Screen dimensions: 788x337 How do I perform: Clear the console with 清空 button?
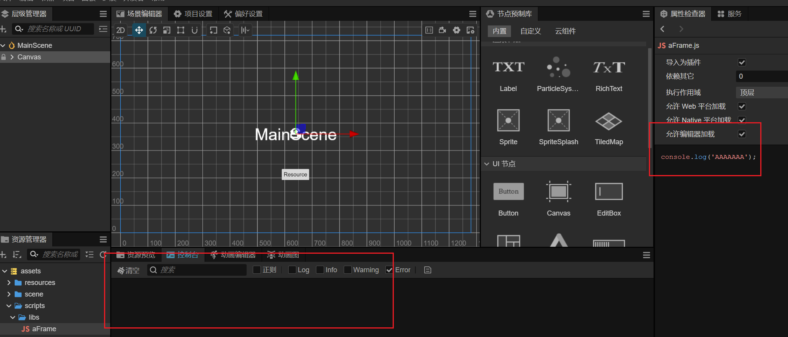128,270
